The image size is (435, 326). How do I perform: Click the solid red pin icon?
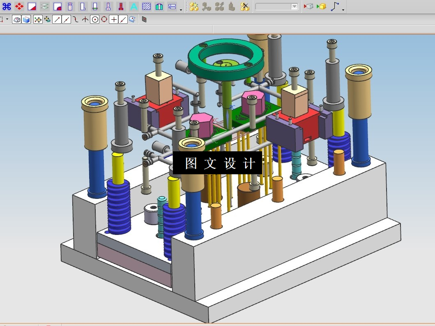121,6
